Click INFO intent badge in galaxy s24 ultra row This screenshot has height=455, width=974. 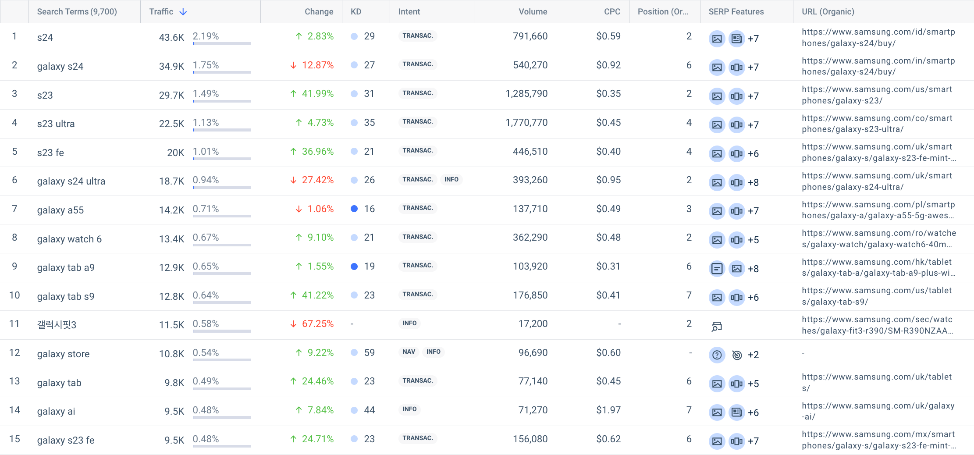[x=451, y=179]
